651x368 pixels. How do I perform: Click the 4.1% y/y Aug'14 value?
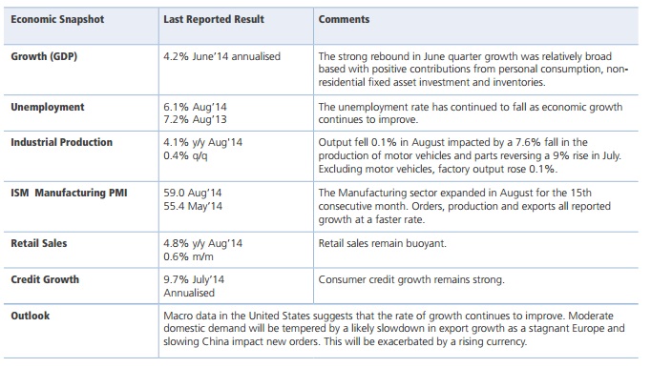(202, 142)
